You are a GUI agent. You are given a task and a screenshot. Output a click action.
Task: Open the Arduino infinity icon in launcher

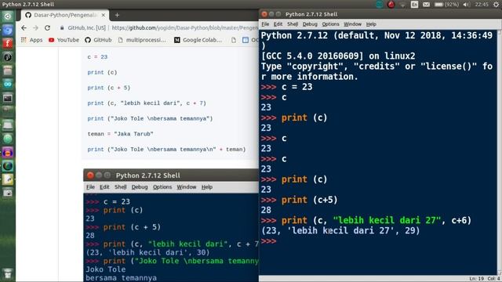[8, 84]
